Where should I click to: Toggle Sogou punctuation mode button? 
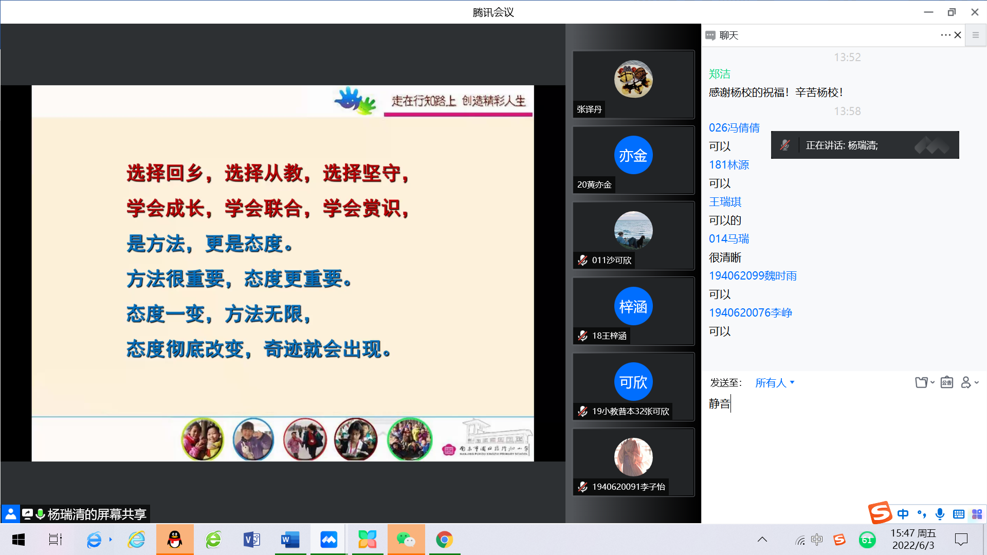(922, 514)
